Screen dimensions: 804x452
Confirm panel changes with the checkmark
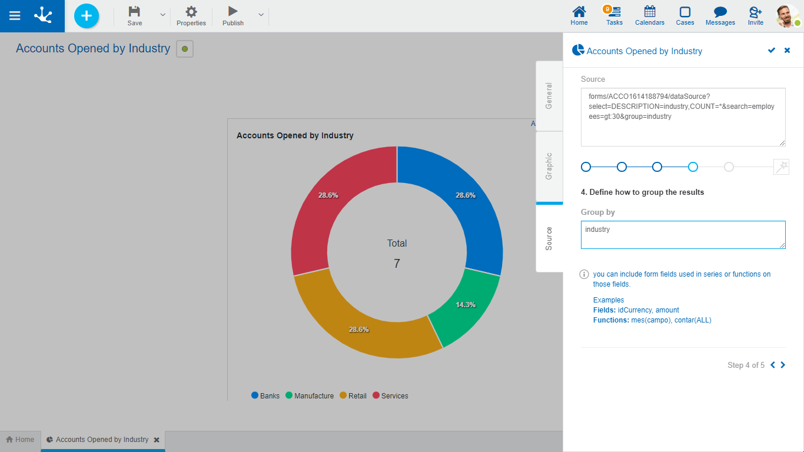point(771,51)
